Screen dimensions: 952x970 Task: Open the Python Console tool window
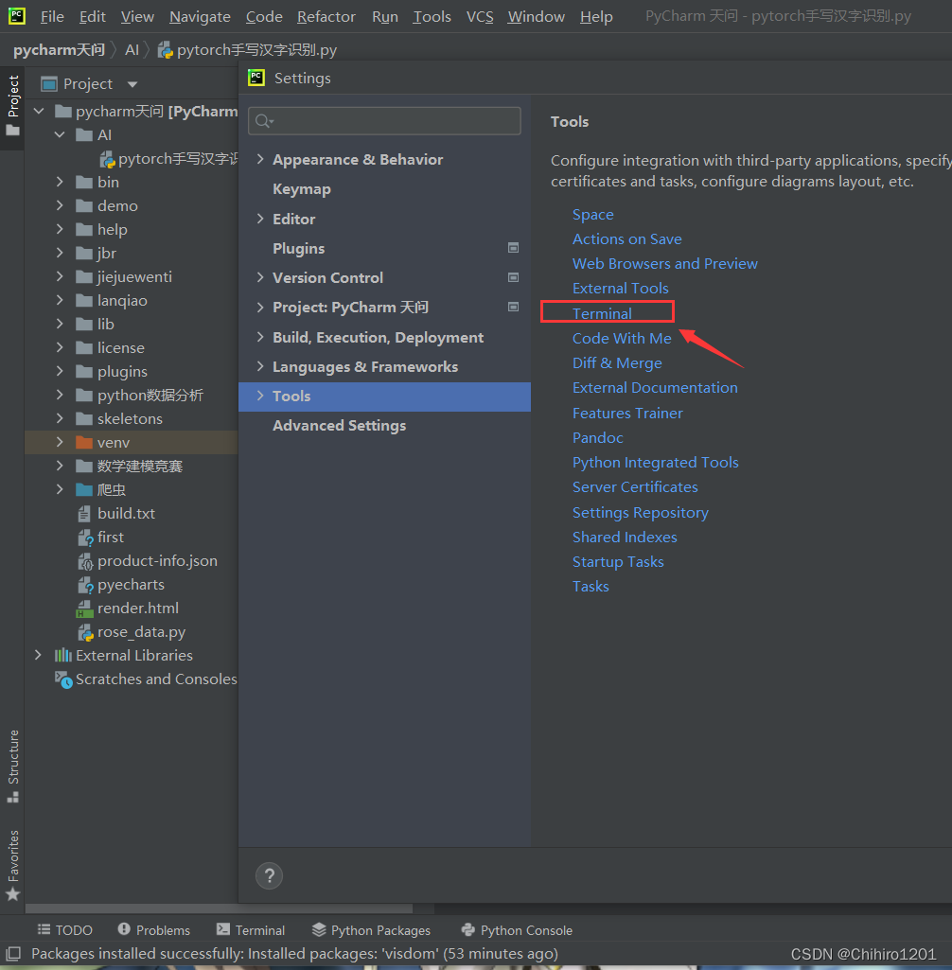[517, 930]
